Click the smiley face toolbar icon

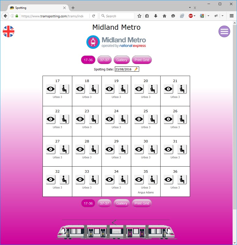pos(173,16)
